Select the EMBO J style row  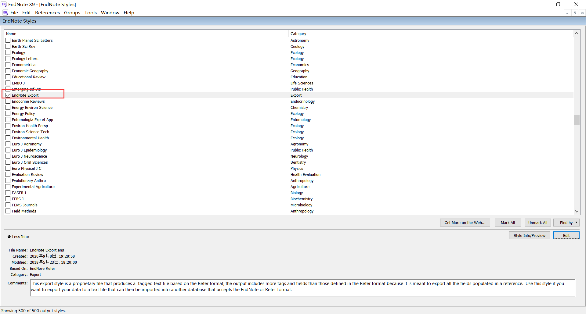(x=289, y=83)
